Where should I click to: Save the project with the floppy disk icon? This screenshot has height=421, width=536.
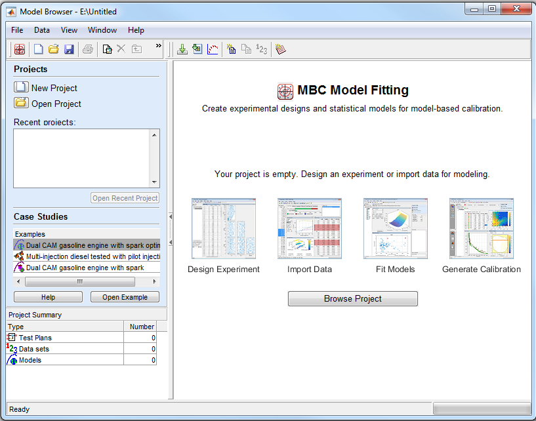click(69, 49)
